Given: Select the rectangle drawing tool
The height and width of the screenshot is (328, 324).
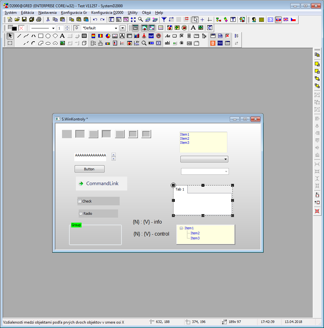Looking at the screenshot, I should pos(41,36).
